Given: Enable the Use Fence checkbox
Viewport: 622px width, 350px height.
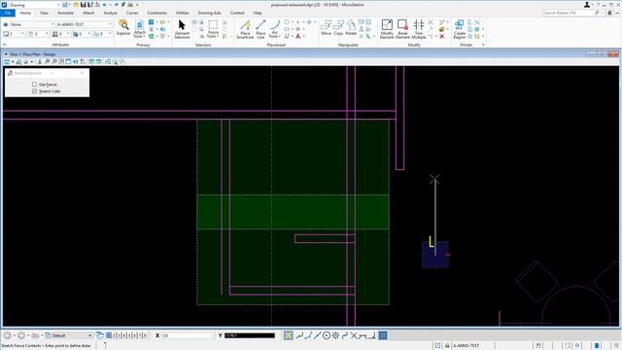Looking at the screenshot, I should [x=35, y=85].
